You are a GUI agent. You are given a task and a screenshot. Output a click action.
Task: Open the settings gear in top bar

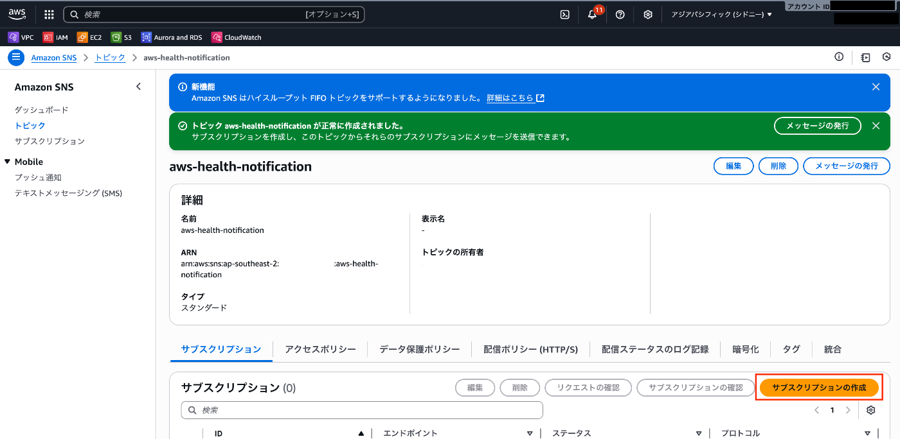pos(648,14)
